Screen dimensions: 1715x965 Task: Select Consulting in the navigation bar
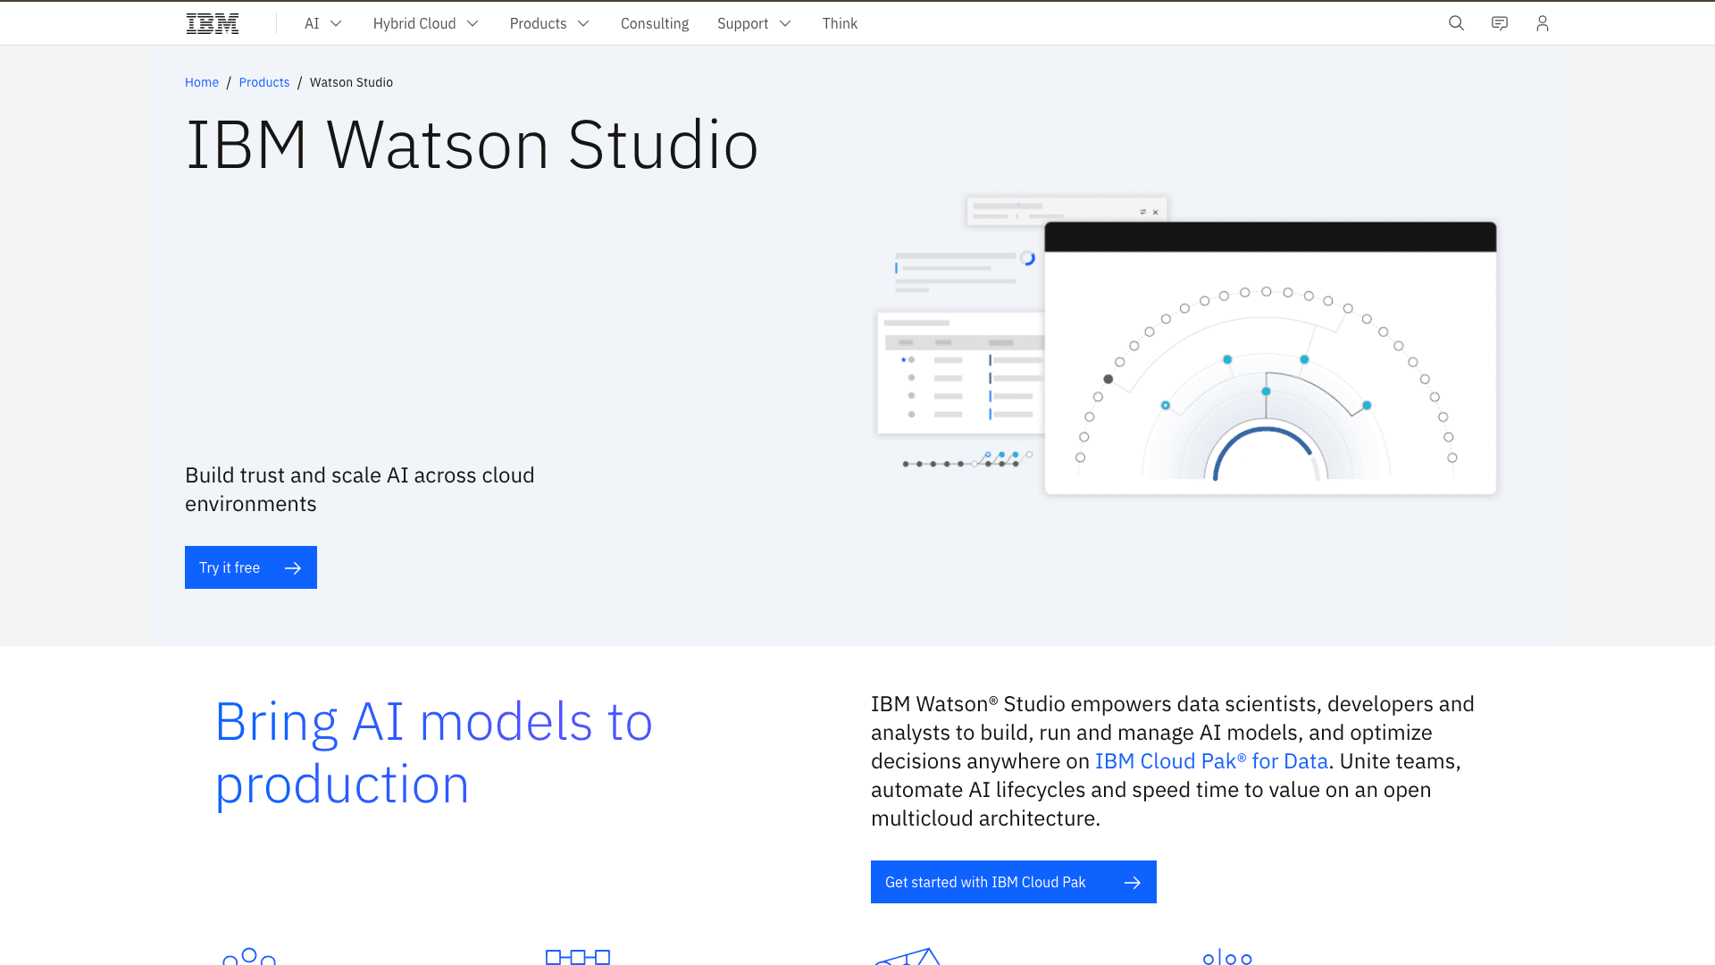(655, 23)
